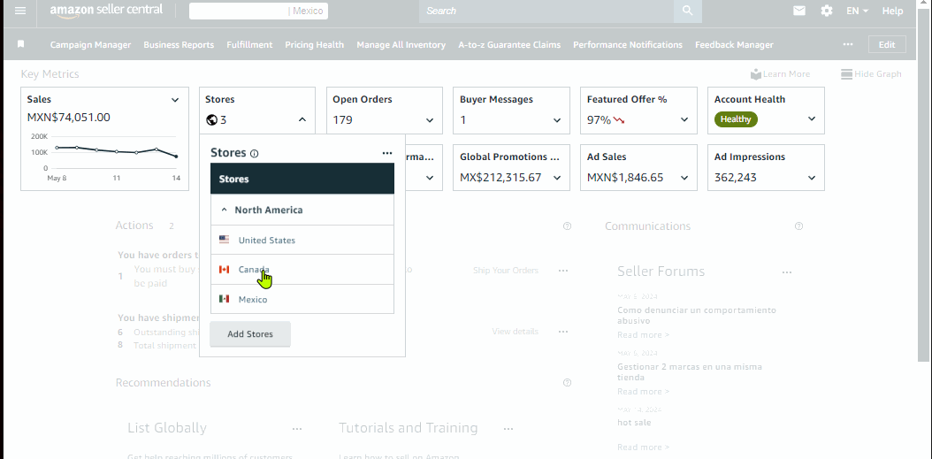Viewport: 932px width, 459px height.
Task: Open Seller Forums ellipsis menu
Action: tap(787, 272)
